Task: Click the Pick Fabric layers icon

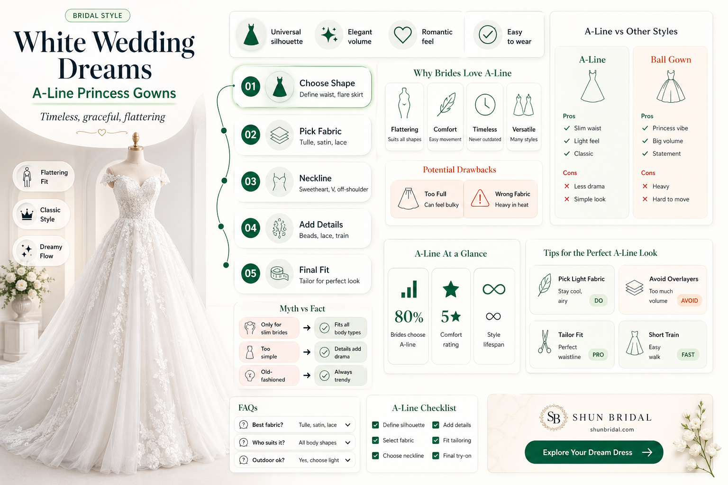Action: click(x=280, y=135)
